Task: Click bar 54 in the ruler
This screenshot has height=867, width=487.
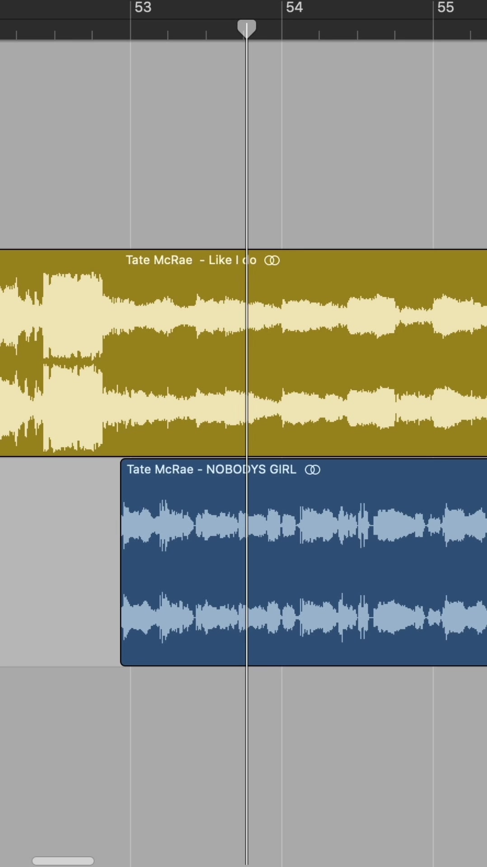Action: (x=295, y=7)
